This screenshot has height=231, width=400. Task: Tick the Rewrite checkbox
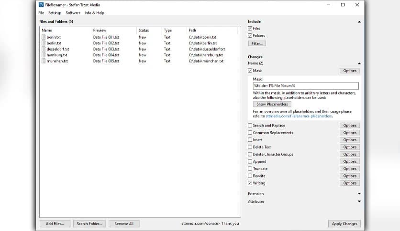coord(250,176)
